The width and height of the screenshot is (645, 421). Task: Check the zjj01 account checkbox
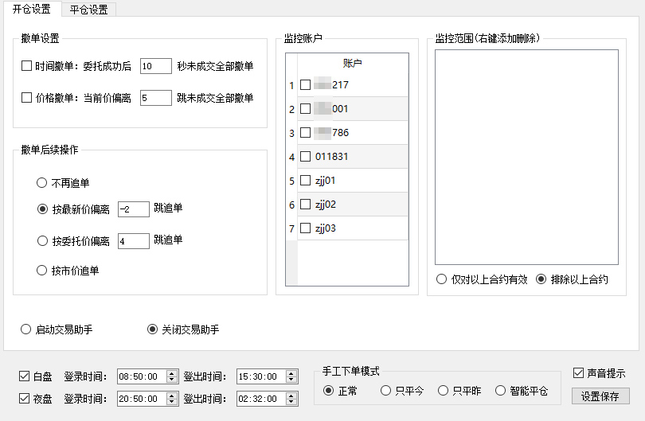(x=305, y=181)
